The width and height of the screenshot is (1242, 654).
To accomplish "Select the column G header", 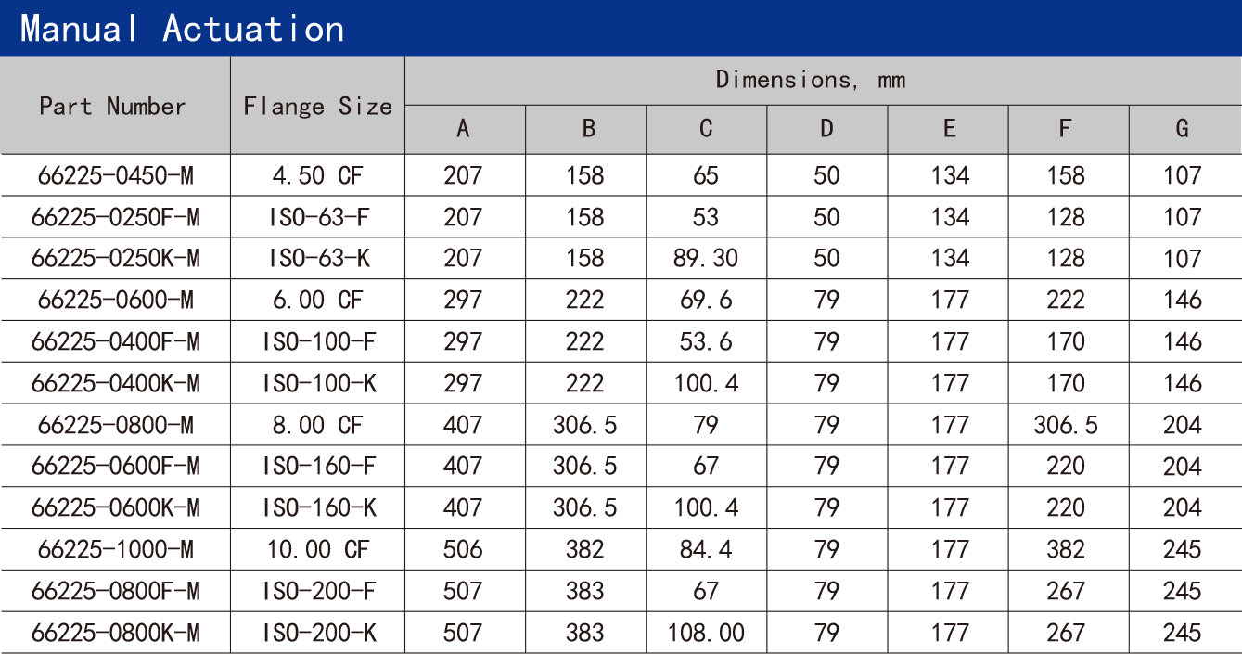I will pyautogui.click(x=1182, y=129).
